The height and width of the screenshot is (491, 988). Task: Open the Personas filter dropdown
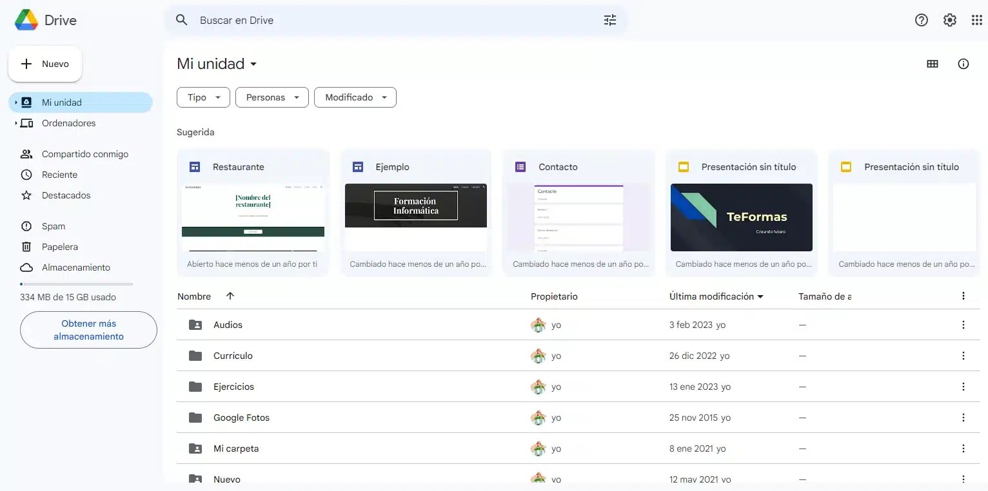click(272, 97)
